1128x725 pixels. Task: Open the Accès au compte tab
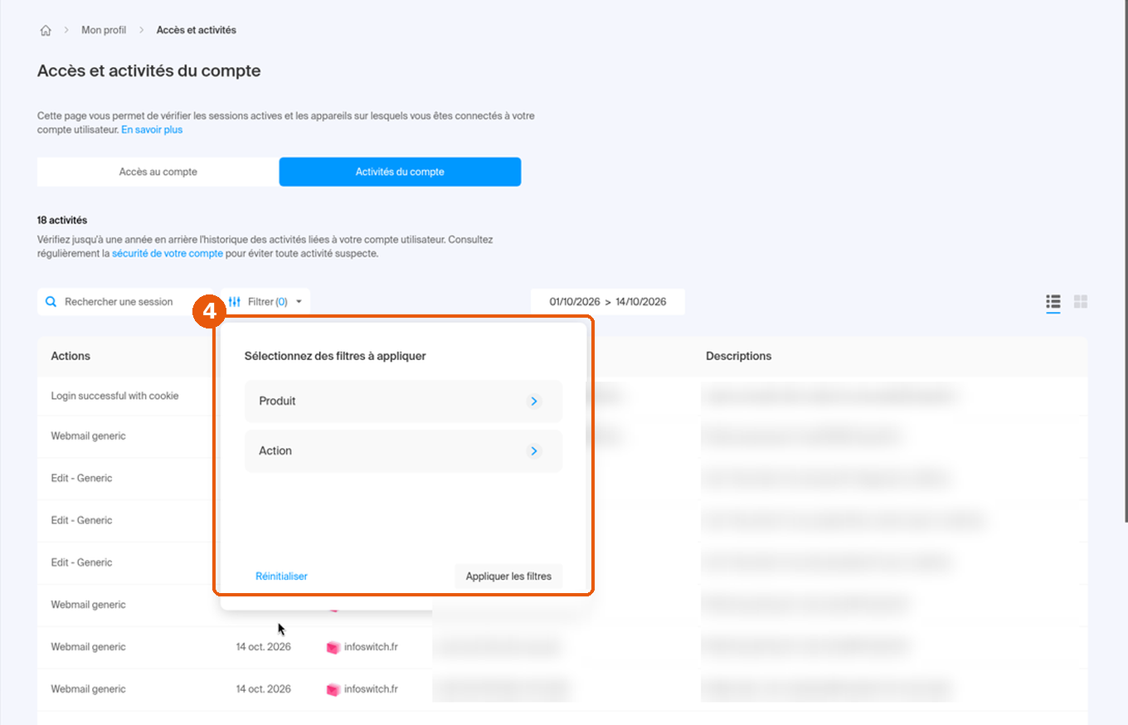(x=158, y=172)
